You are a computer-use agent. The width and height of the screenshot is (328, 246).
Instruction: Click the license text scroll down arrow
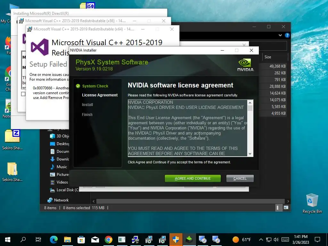pos(250,153)
